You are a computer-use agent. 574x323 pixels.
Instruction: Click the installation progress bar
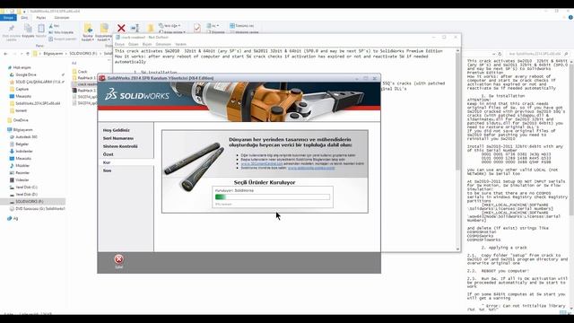(x=273, y=197)
